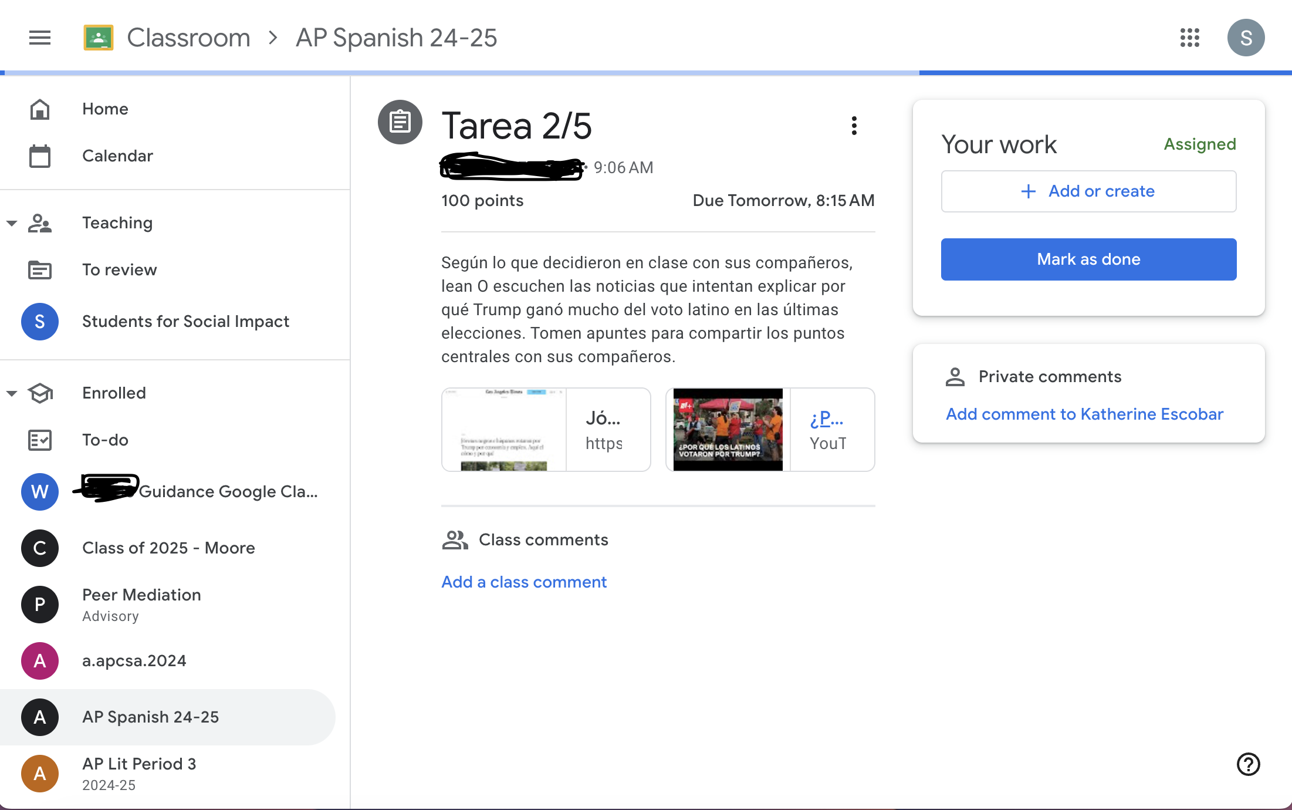The image size is (1292, 810).
Task: Collapse the Enrolled section
Action: pos(12,393)
